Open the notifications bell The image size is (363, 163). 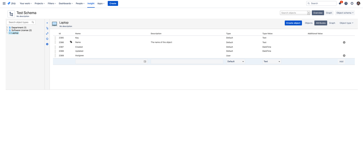(x=340, y=4)
